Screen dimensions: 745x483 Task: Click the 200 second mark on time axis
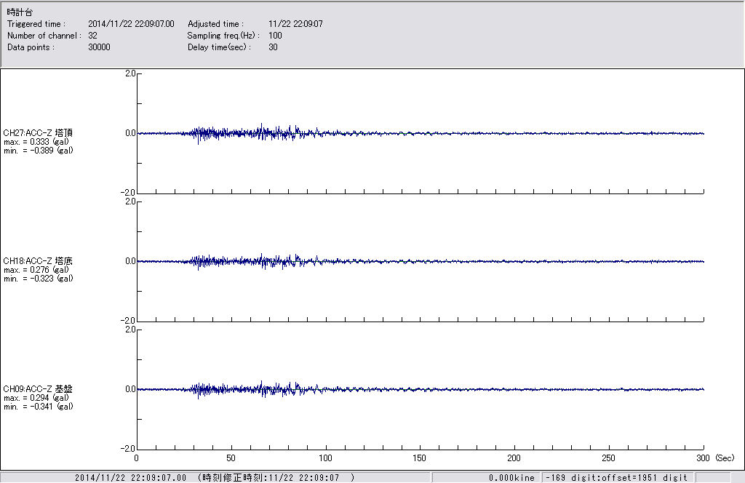(x=514, y=458)
